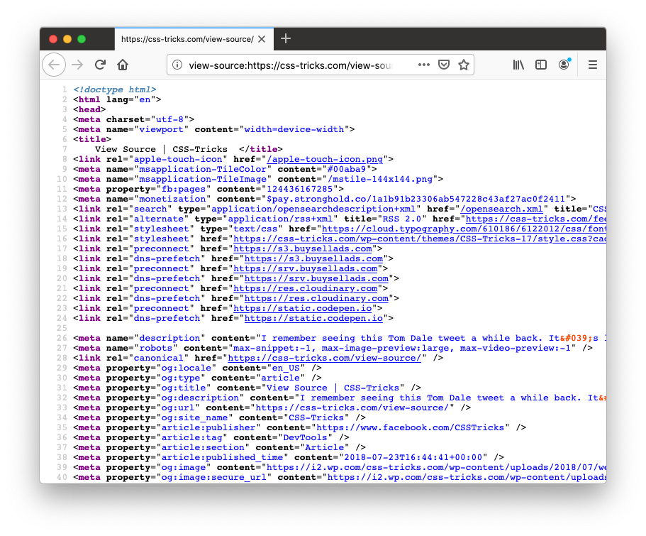
Task: Click the 'View Source | CSS-Tricks' title text
Action: [162, 149]
